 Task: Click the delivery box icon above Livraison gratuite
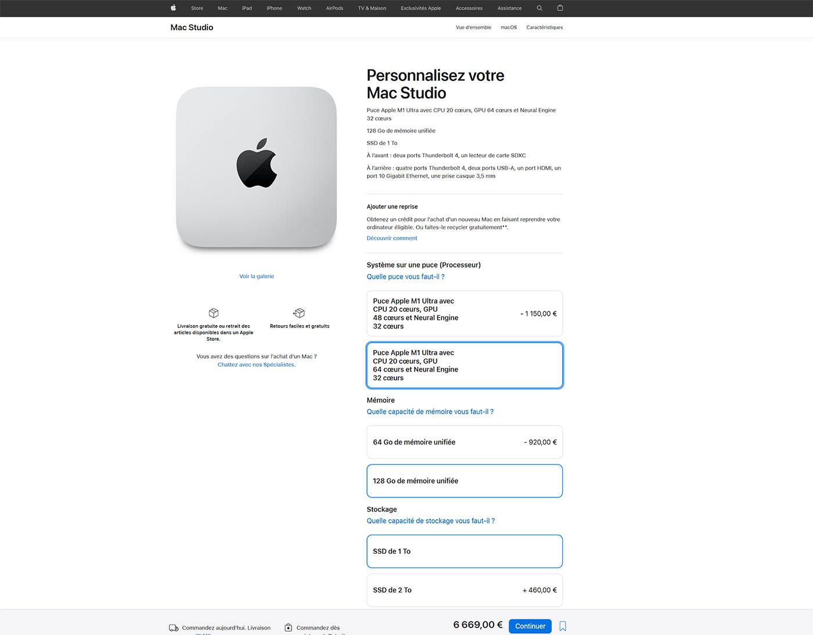coord(214,313)
